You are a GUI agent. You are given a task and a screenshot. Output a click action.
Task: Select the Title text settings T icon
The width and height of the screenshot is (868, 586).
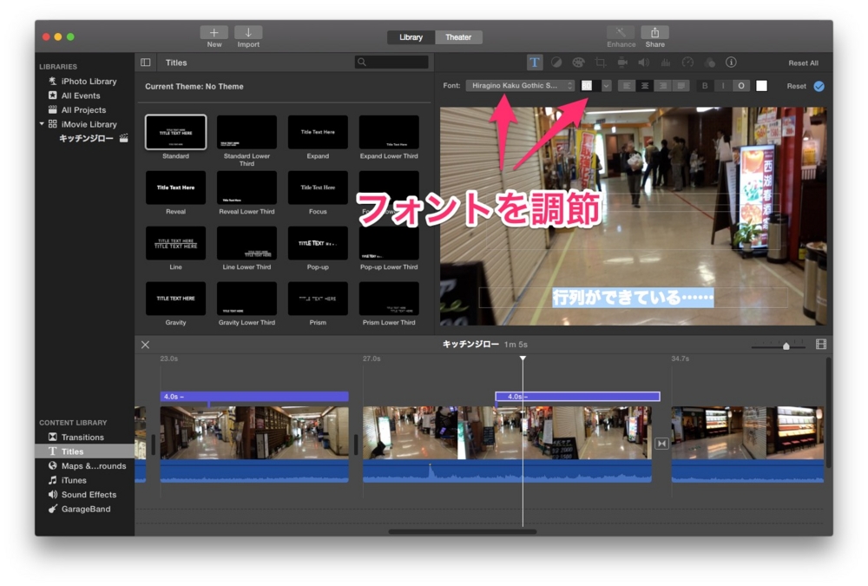pyautogui.click(x=534, y=63)
